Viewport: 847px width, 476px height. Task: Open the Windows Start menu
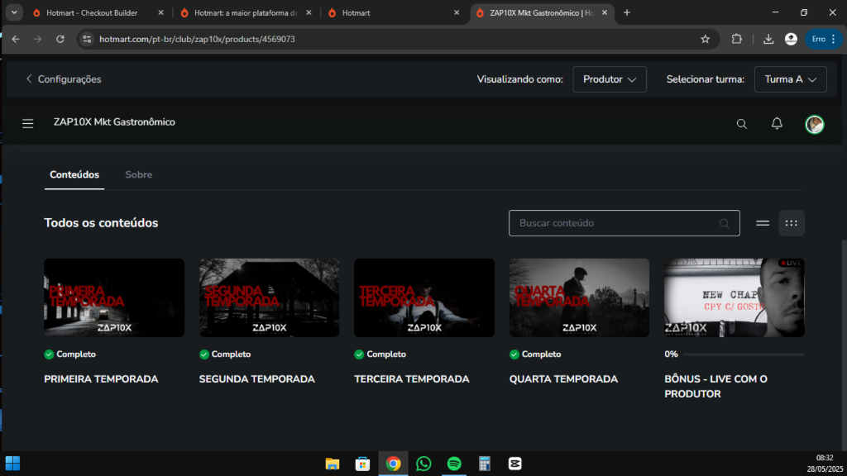(x=13, y=464)
